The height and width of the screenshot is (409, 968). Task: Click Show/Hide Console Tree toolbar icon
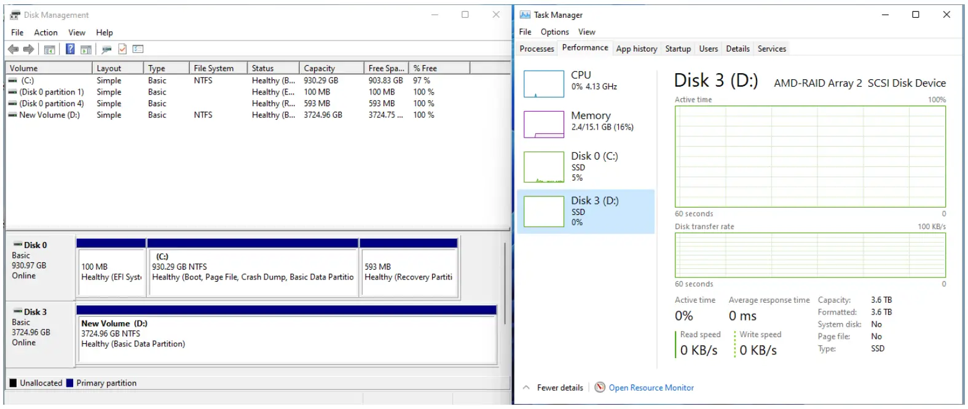(x=50, y=49)
